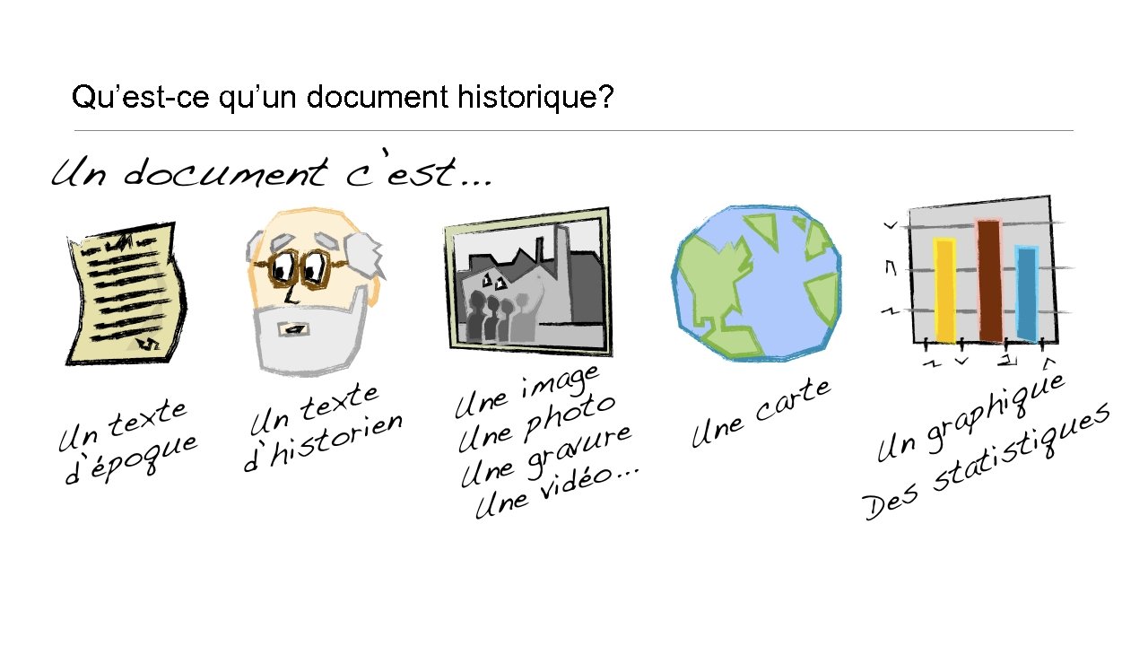Select the slide title 'Qu'est-ce qu'un document historique?'
The height and width of the screenshot is (646, 1148).
(343, 98)
